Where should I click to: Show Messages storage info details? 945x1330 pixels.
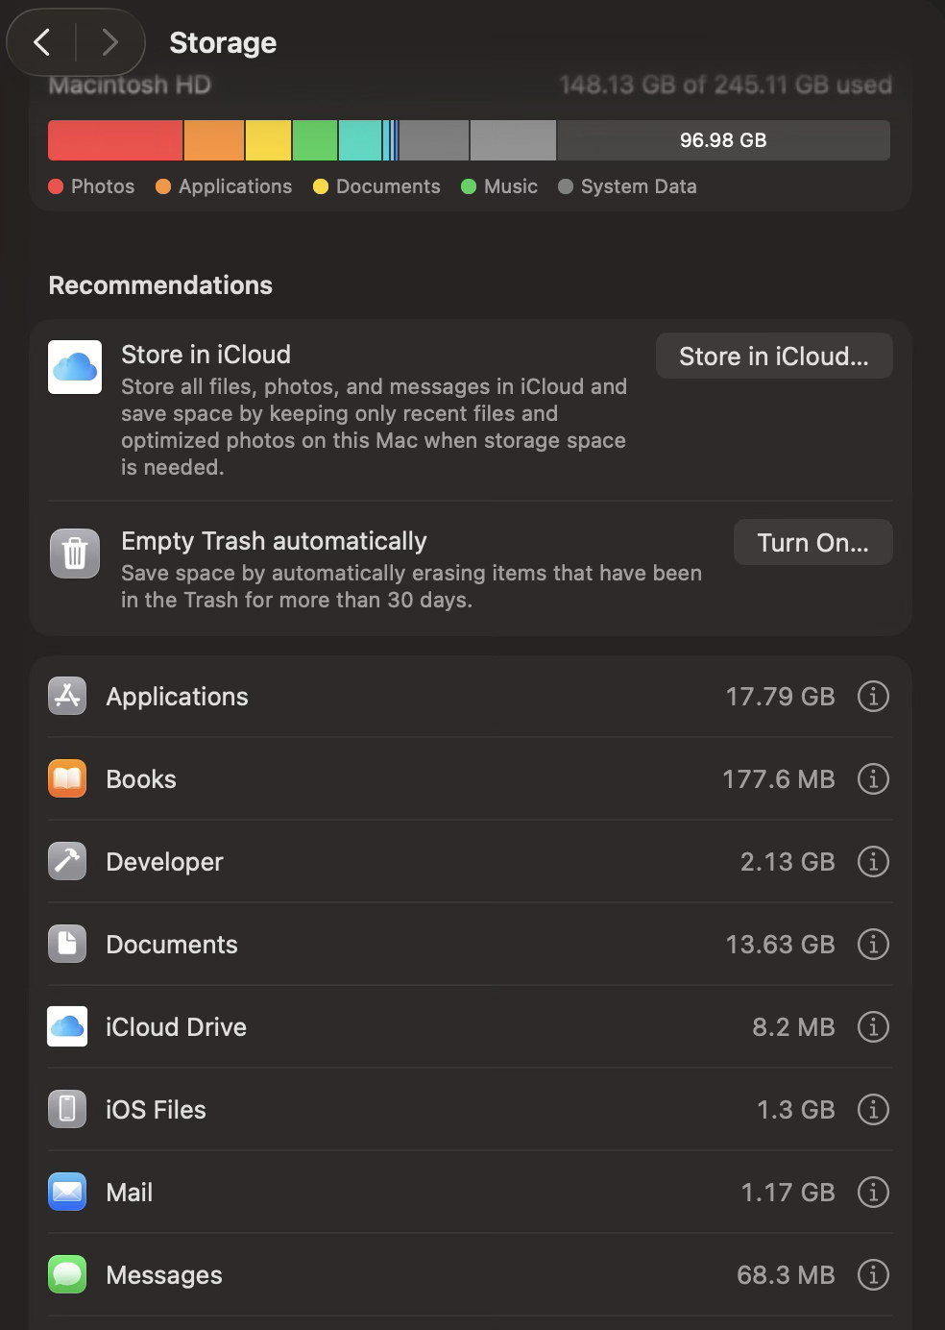pos(872,1274)
